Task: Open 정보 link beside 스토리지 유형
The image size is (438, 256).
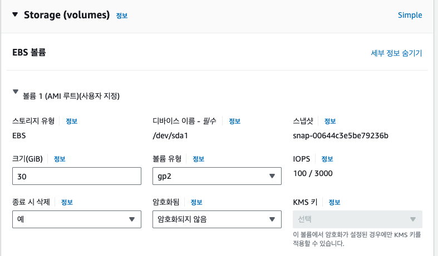Action: 71,121
